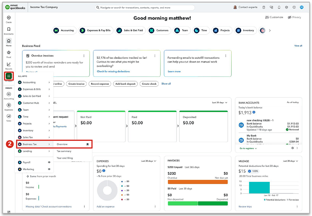312x216 pixels.
Task: Expand the Expenses Last 30 days dropdown
Action: point(148,161)
